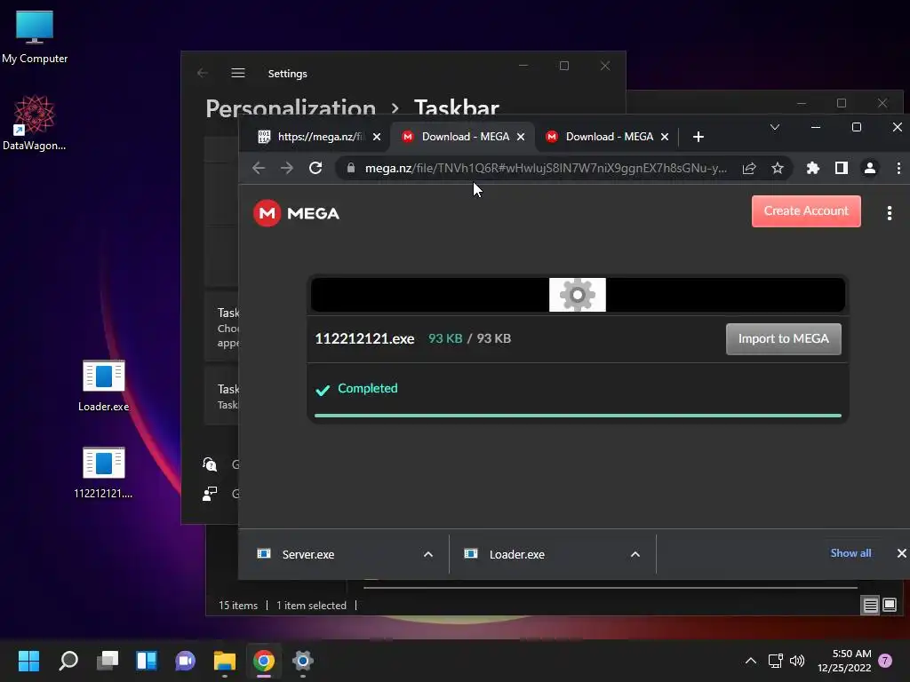Open Chrome tab search chevron
The height and width of the screenshot is (682, 910).
(774, 127)
